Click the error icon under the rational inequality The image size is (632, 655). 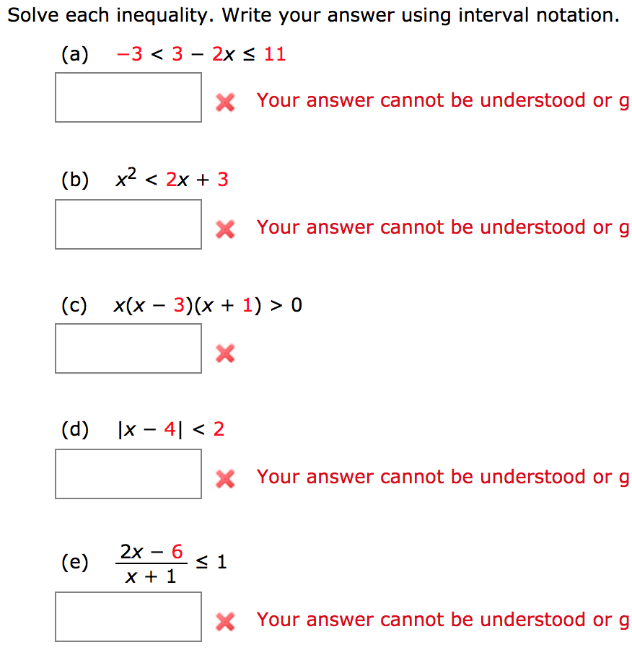224,620
